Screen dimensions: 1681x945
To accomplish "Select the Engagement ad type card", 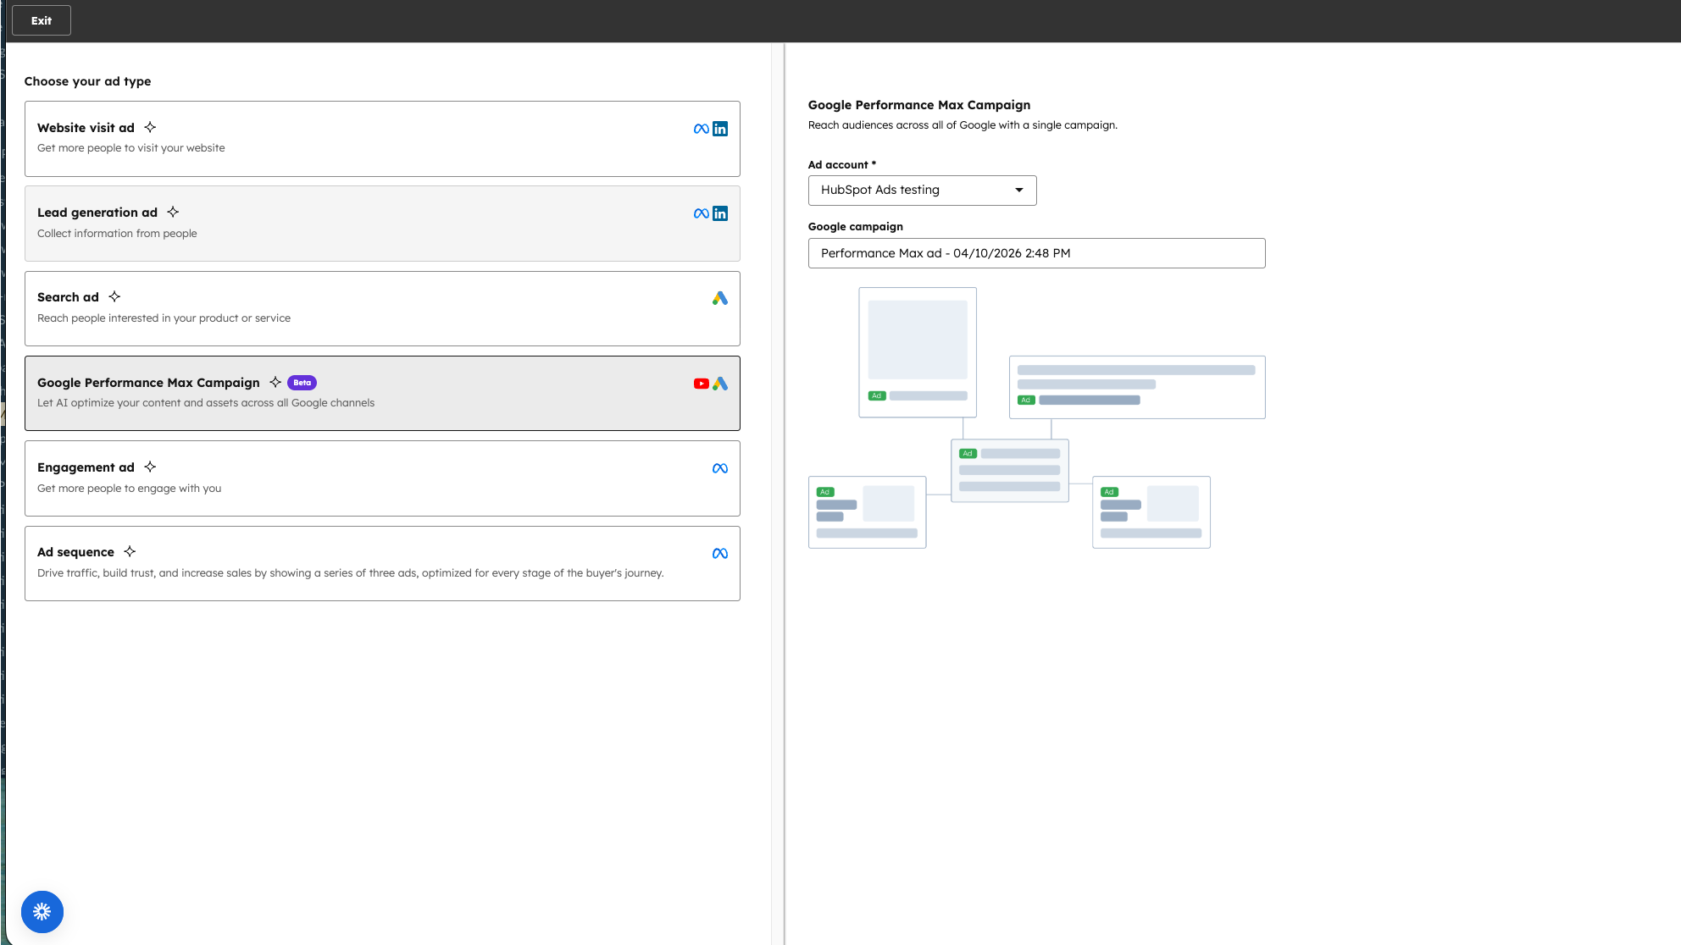I will [x=382, y=478].
